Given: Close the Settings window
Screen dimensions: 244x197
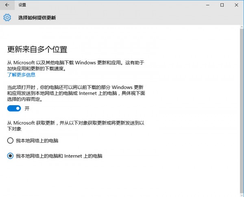Looking at the screenshot, I should [x=240, y=5].
